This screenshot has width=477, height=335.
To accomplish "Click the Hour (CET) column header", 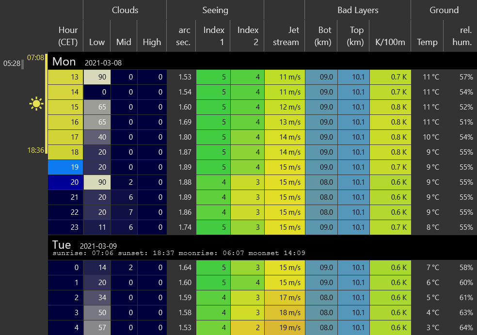I will click(68, 36).
